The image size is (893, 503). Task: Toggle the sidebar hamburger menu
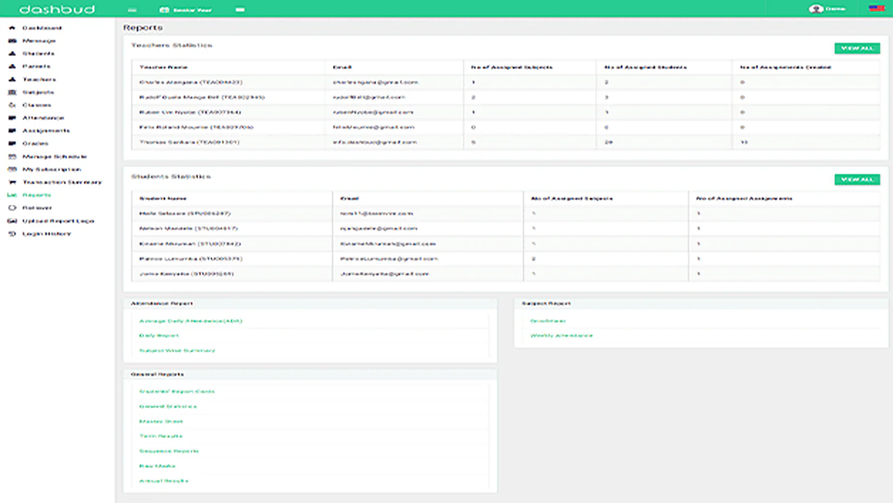point(132,9)
